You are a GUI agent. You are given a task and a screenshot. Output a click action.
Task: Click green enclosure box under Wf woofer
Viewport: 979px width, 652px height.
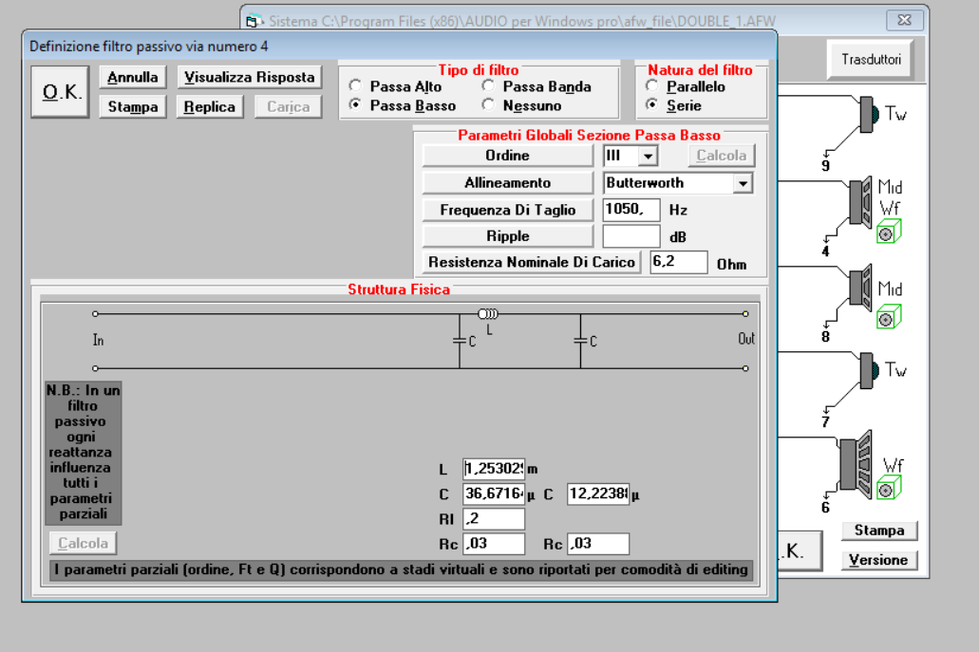(889, 488)
